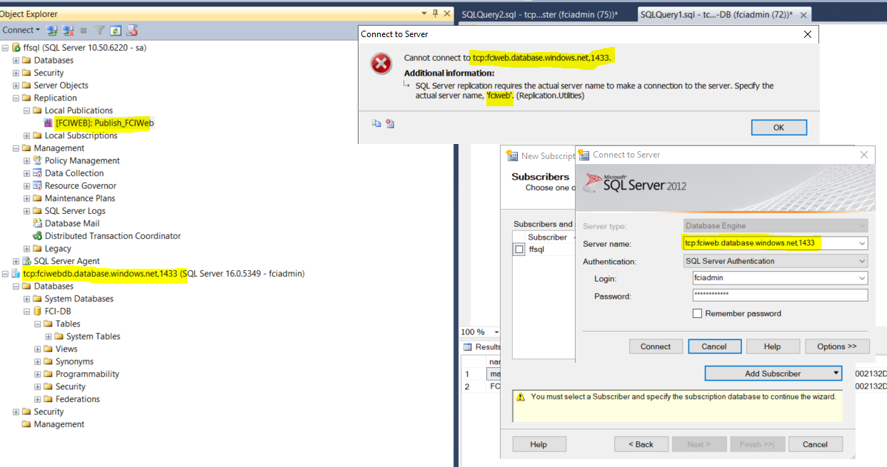Viewport: 887px width, 467px height.
Task: Open Object Explorer window position dropdown arrow
Action: click(x=424, y=14)
